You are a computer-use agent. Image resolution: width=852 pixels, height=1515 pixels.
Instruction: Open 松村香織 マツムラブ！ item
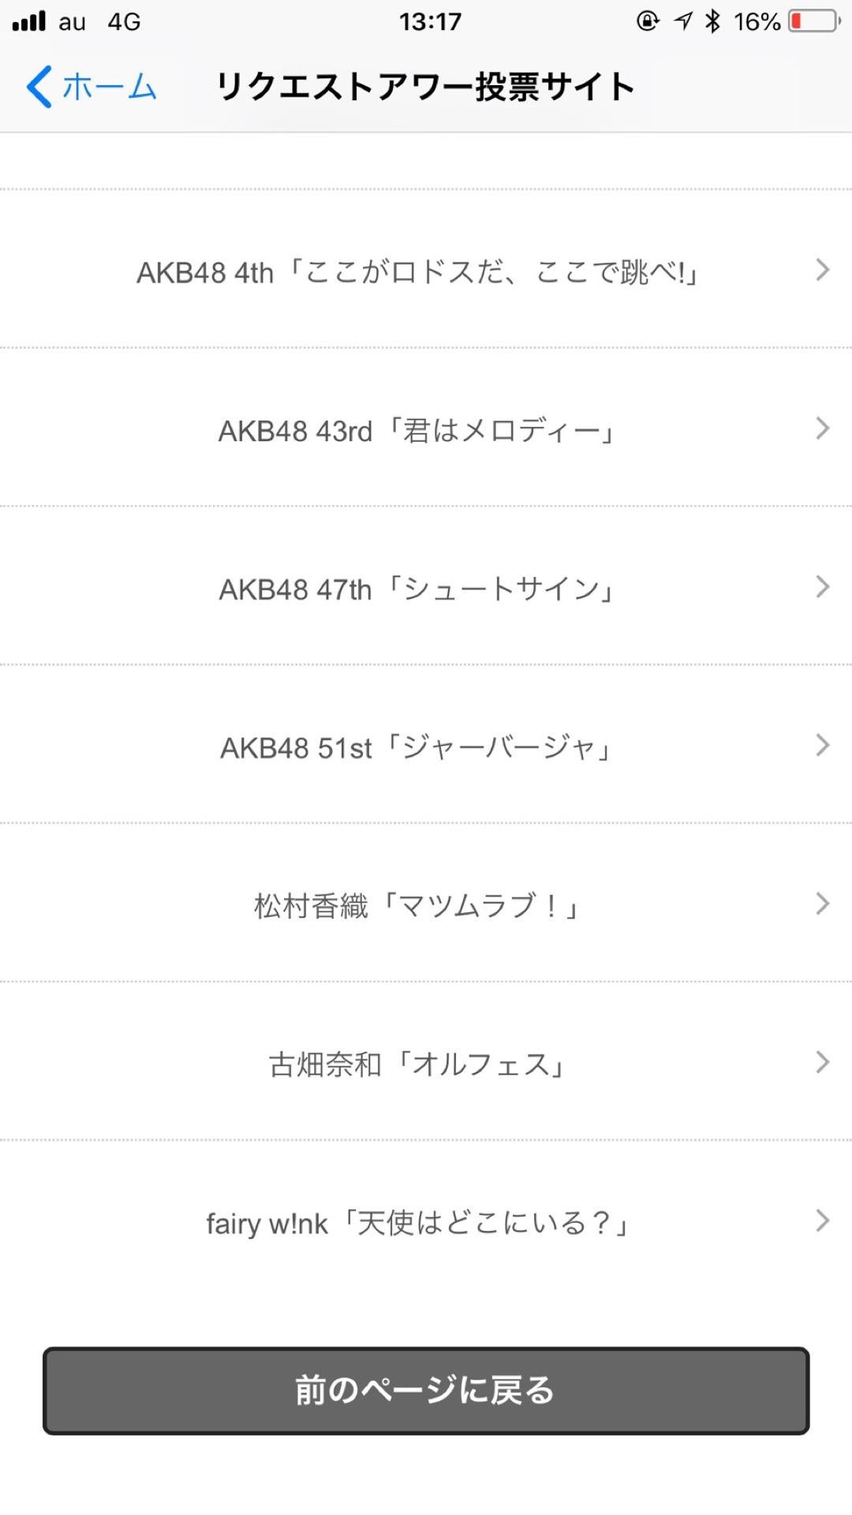(x=417, y=906)
